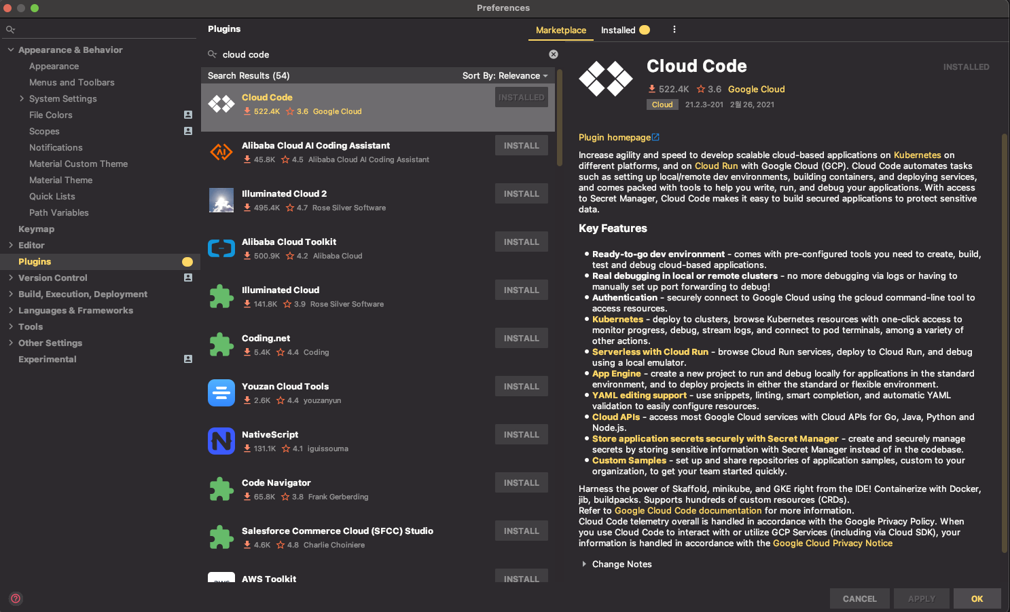
Task: Click the Salesforce Commerce Cloud Studio icon
Action: click(x=221, y=537)
